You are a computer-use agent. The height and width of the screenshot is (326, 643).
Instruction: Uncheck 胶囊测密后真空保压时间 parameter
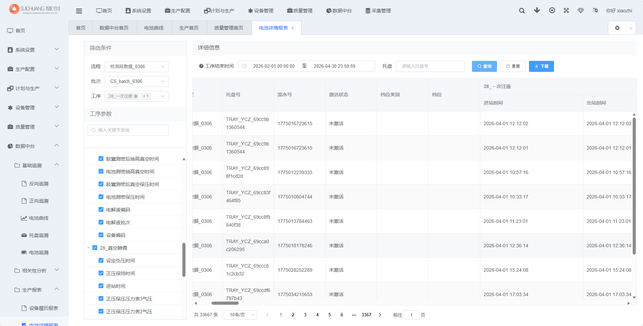101,184
